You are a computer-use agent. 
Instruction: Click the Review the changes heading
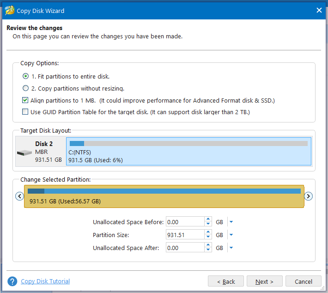[35, 28]
